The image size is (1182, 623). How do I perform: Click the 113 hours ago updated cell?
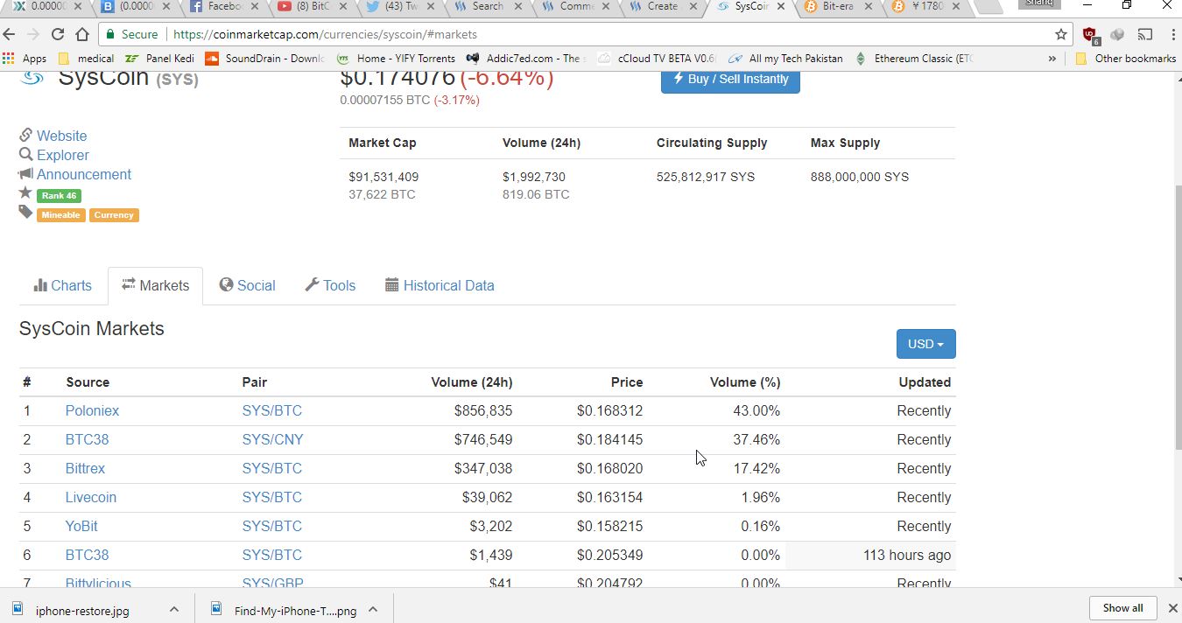point(870,555)
